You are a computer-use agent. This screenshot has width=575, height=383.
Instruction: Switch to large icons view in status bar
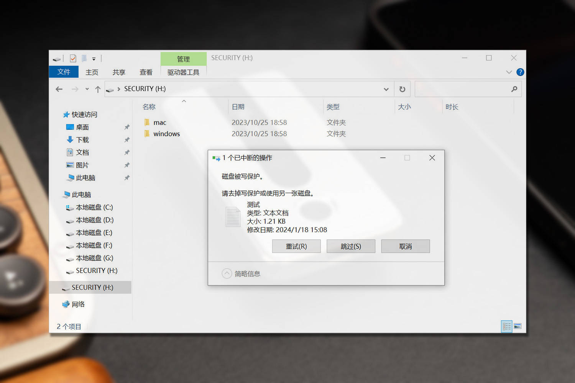click(517, 326)
